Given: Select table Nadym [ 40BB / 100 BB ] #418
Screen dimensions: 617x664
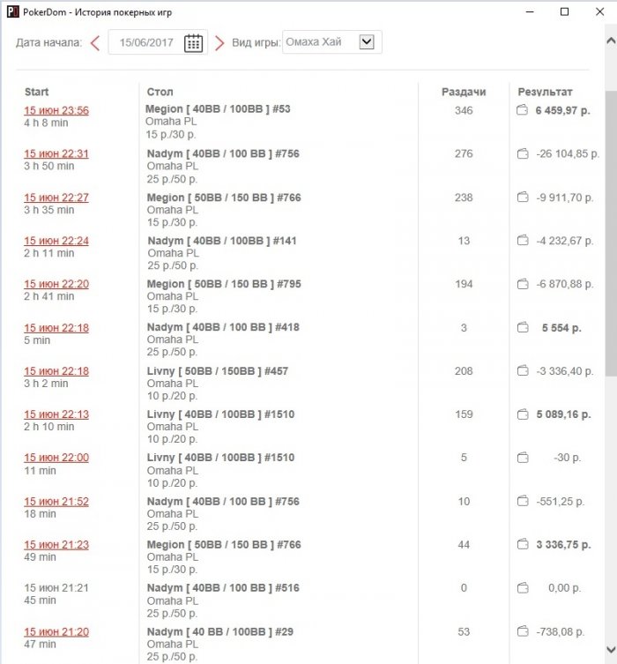Looking at the screenshot, I should tap(223, 327).
